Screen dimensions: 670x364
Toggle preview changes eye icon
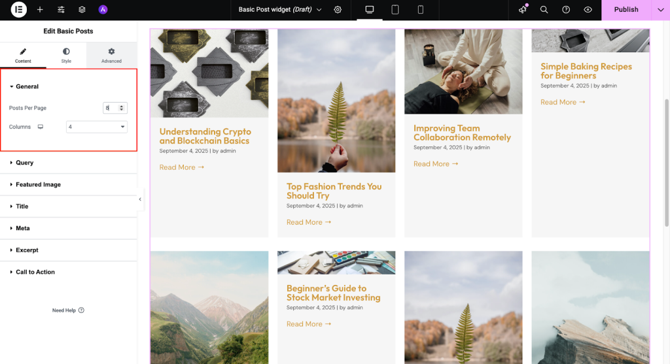(588, 10)
